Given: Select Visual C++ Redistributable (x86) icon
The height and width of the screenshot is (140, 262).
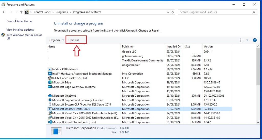Looking at the screenshot, I should pos(50,118).
